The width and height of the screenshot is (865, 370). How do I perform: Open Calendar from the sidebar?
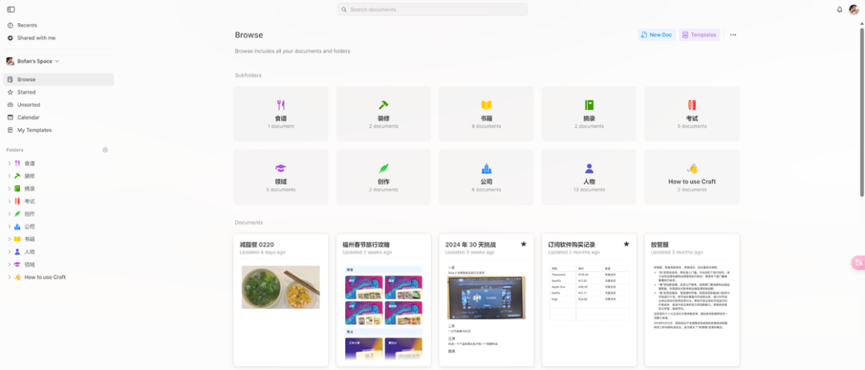28,117
